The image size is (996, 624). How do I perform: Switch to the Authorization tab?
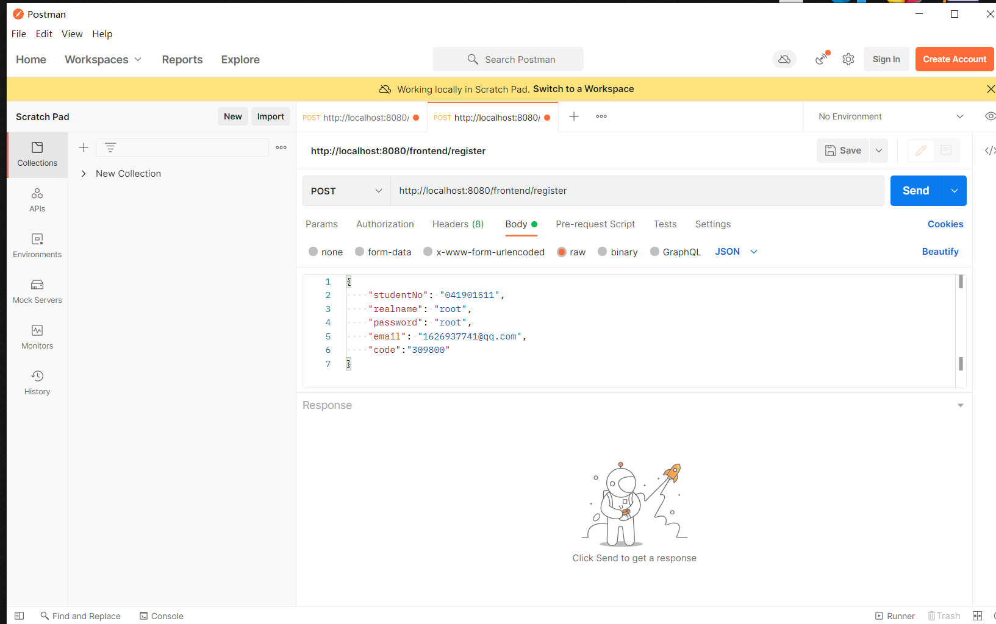point(385,224)
